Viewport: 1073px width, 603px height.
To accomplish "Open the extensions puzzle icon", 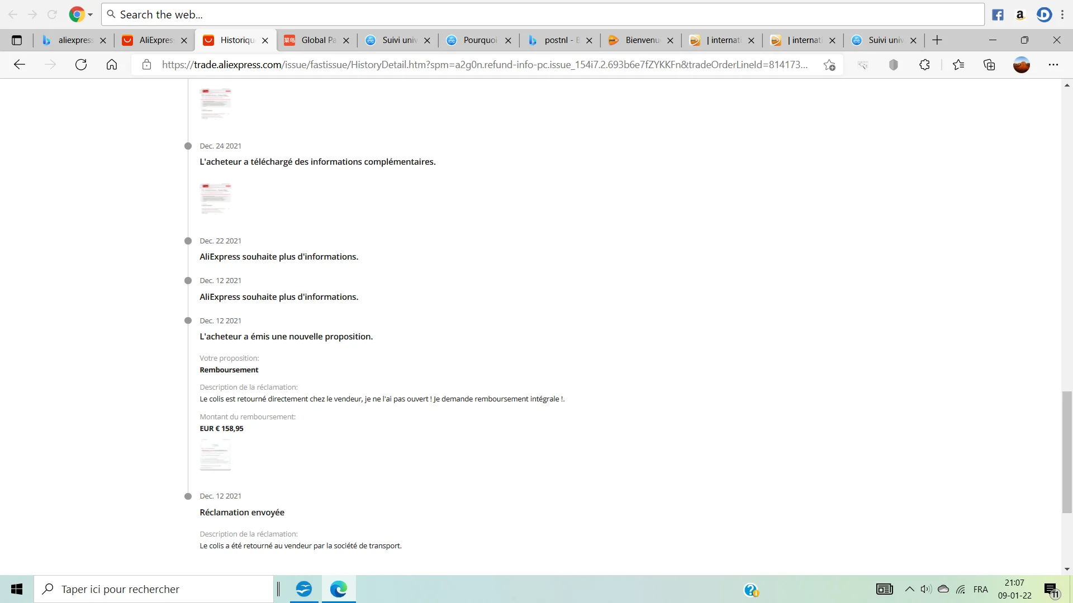I will [924, 65].
